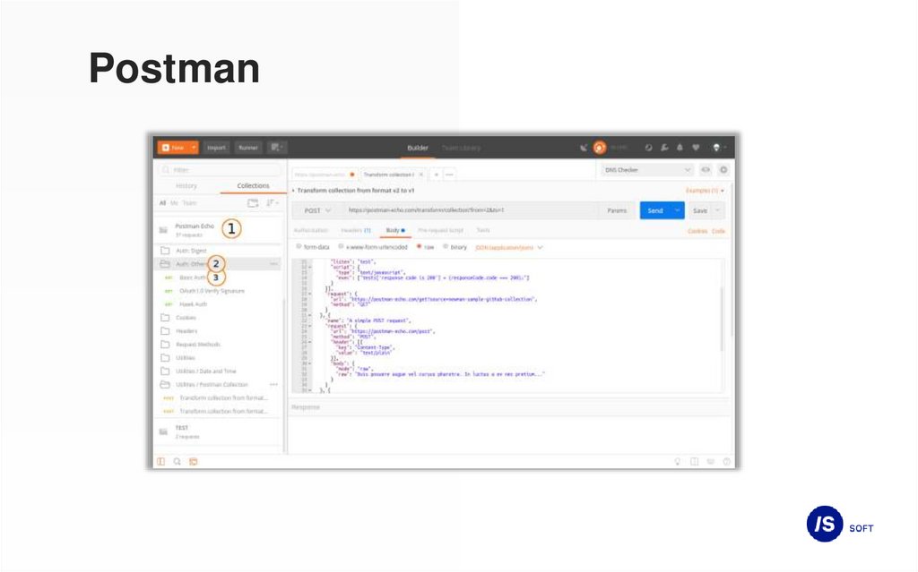The width and height of the screenshot is (918, 572).
Task: Click the orange sync status icon
Action: (x=600, y=148)
